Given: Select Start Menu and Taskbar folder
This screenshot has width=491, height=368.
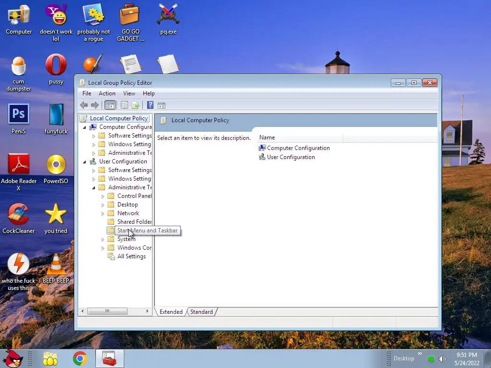Looking at the screenshot, I should click(143, 230).
